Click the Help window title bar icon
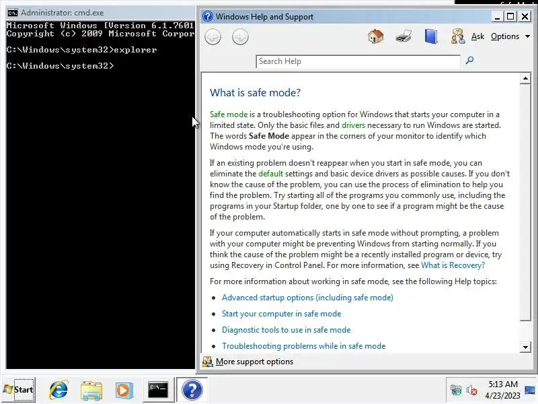 coord(208,16)
